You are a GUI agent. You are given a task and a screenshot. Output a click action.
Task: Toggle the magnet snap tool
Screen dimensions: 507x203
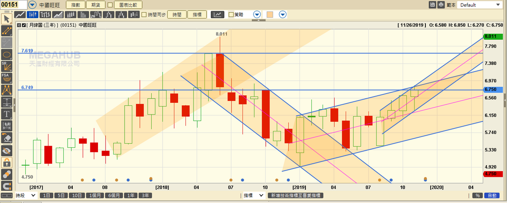click(6, 186)
